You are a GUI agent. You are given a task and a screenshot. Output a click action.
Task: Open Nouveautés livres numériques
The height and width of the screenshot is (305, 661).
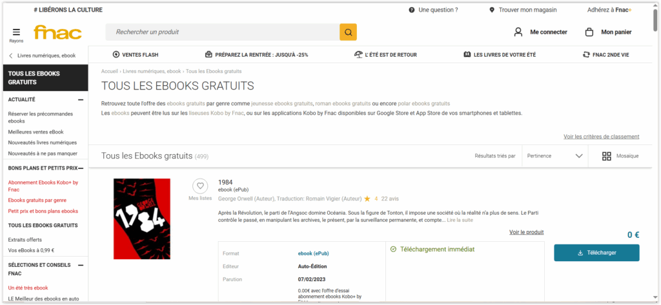[x=42, y=143]
